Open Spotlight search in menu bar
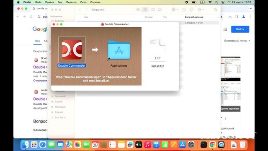Screen dimensions: 268x151 (216, 2)
